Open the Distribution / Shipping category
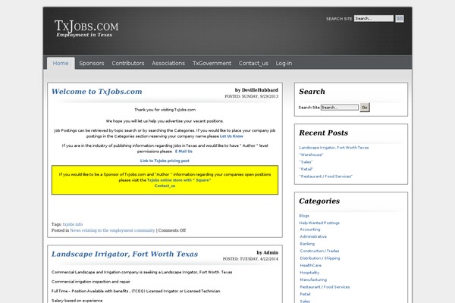This screenshot has height=303, width=455. 320,258
